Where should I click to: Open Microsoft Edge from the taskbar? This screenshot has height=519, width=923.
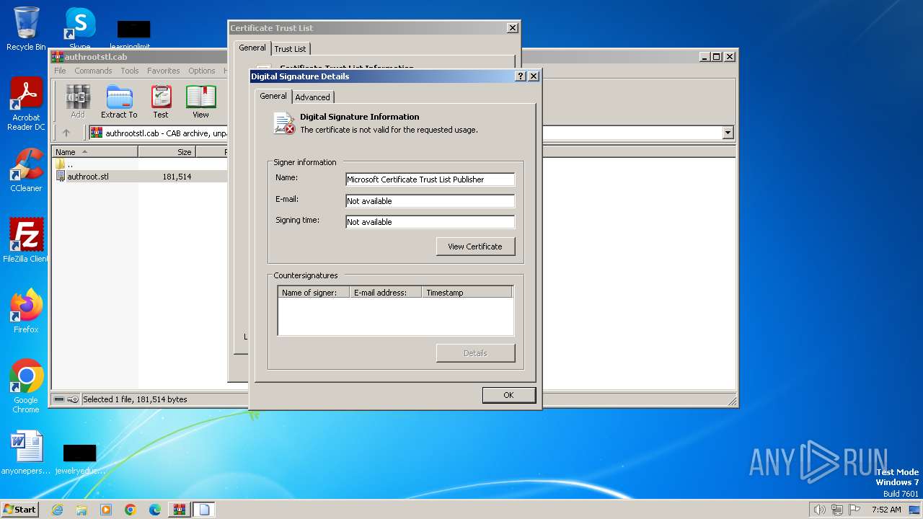click(x=155, y=510)
